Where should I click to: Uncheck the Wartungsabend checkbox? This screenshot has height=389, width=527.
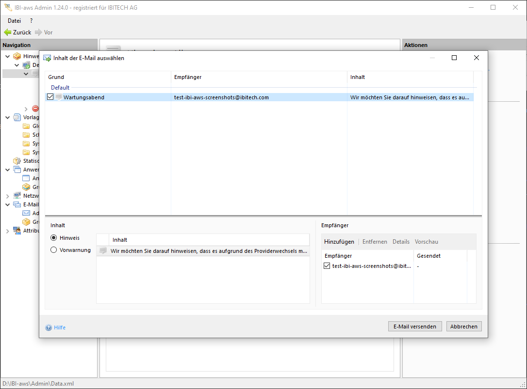[50, 97]
